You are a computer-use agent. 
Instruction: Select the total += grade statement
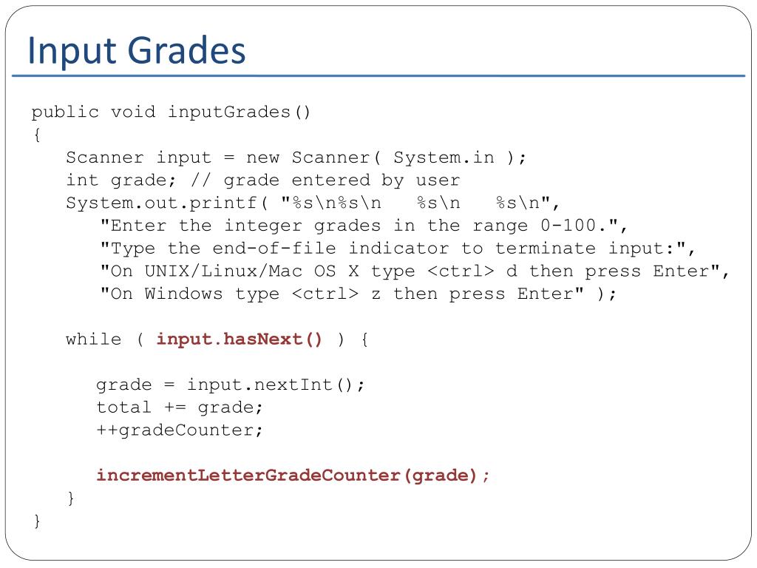(x=180, y=408)
